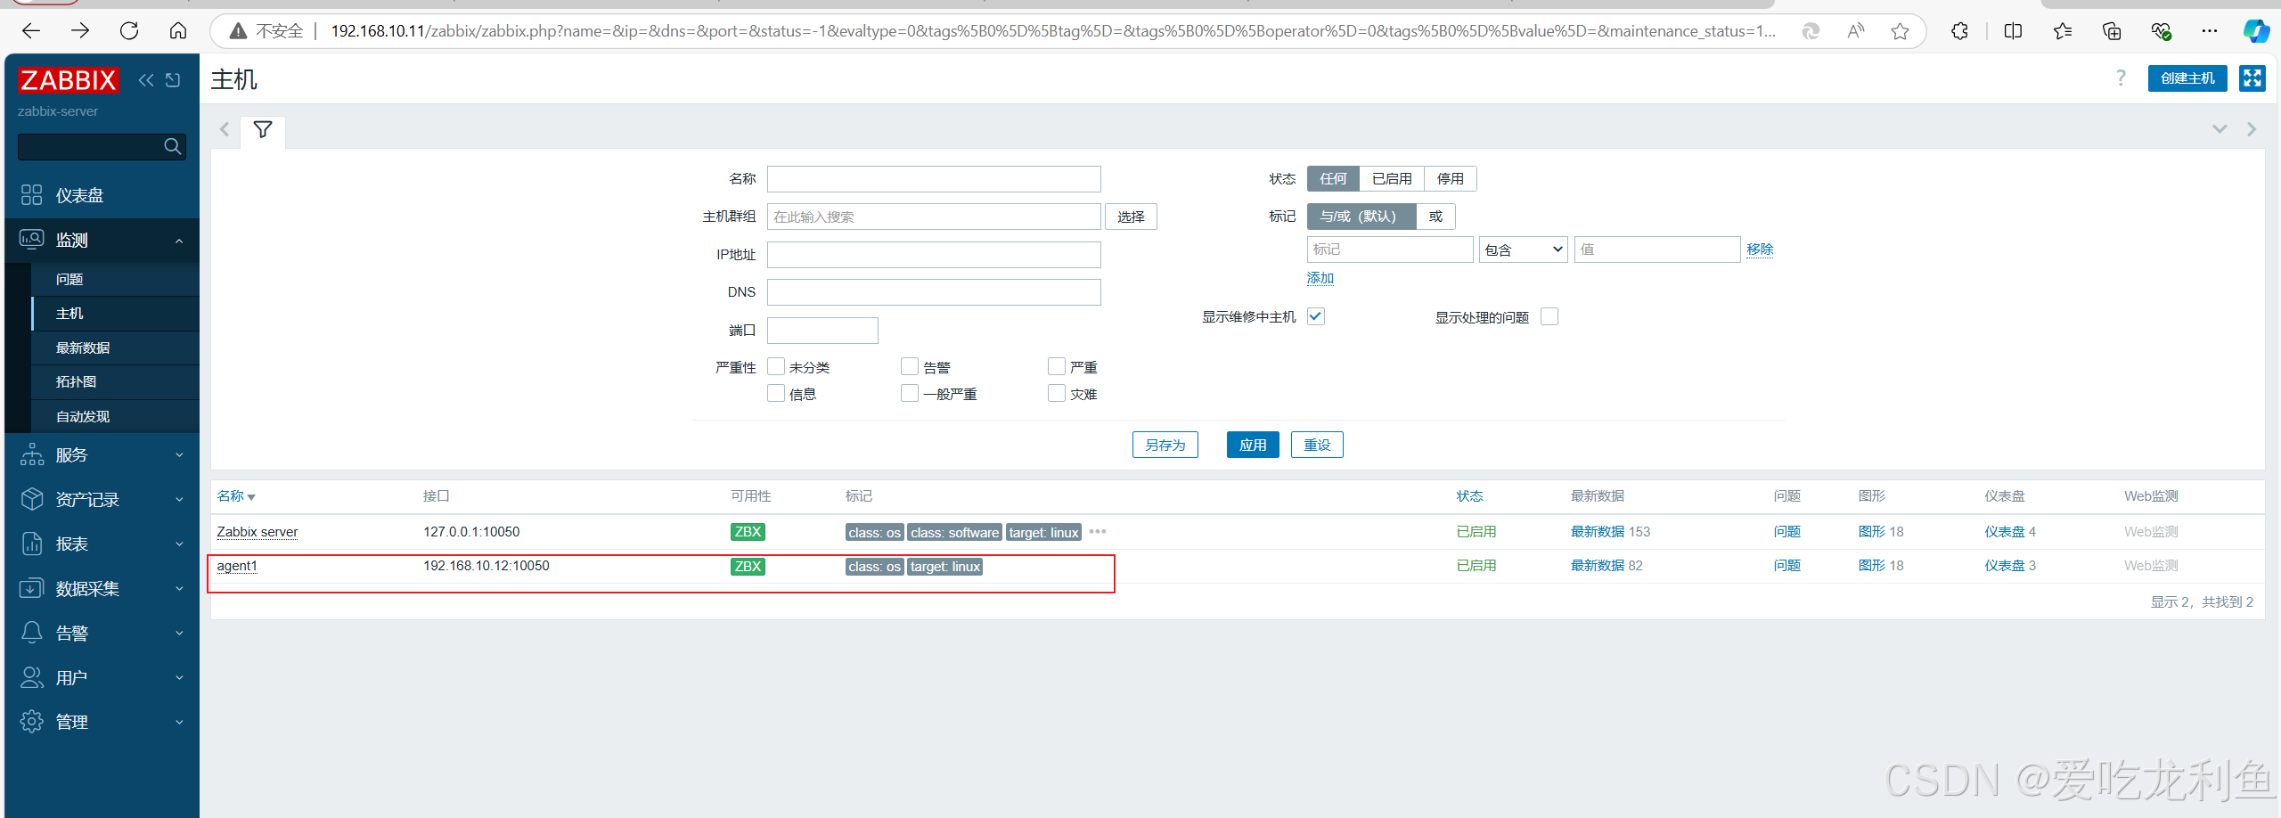Check 显示处理的问题 checkbox
Screen dimensions: 2281x818
(1549, 316)
